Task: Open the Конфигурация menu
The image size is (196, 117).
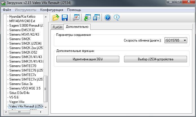Action: click(52, 10)
